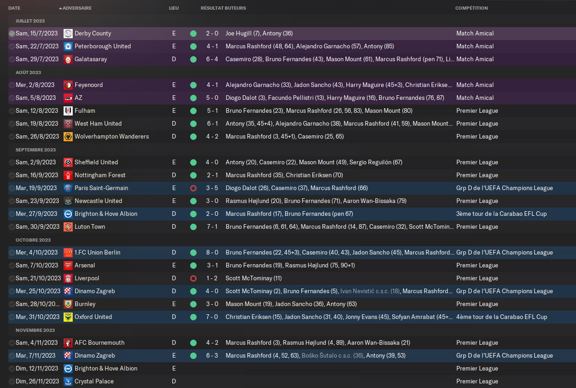
Task: Click the Derby County club badge
Action: [x=68, y=34]
